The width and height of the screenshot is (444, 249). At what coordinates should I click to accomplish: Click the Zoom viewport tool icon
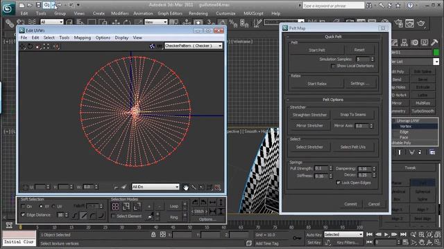coord(413,234)
